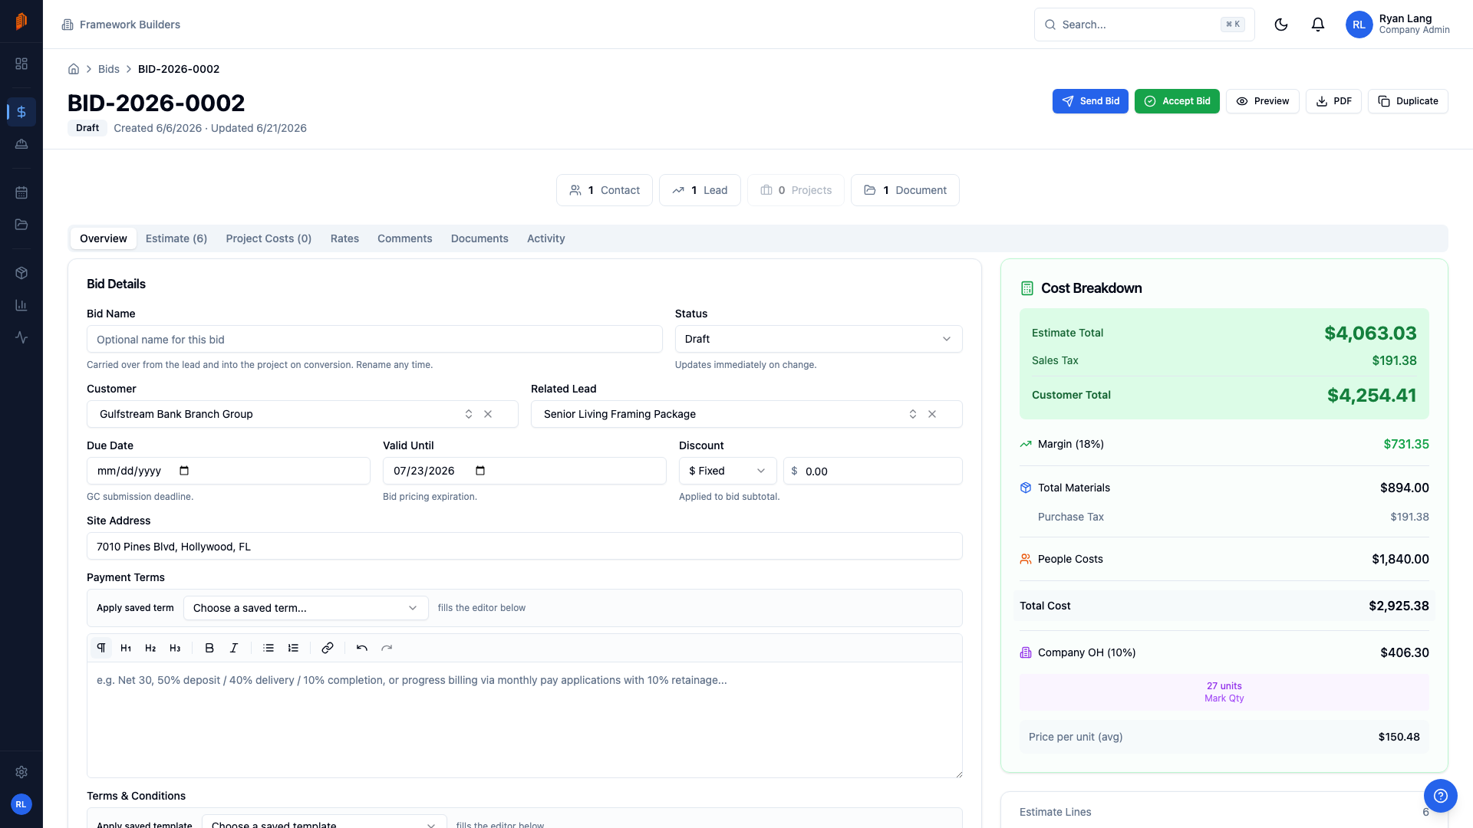Open the hard hat projects icon in sidebar
Viewport: 1473px width, 828px height.
click(x=21, y=144)
